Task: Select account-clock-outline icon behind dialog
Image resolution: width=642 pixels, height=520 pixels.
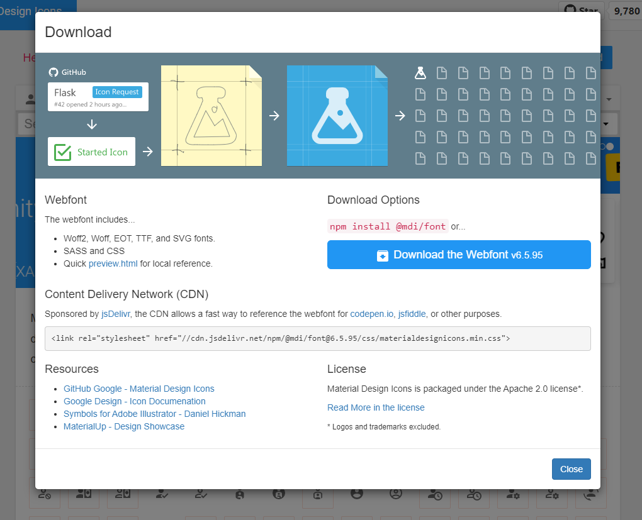Action: pyautogui.click(x=474, y=494)
